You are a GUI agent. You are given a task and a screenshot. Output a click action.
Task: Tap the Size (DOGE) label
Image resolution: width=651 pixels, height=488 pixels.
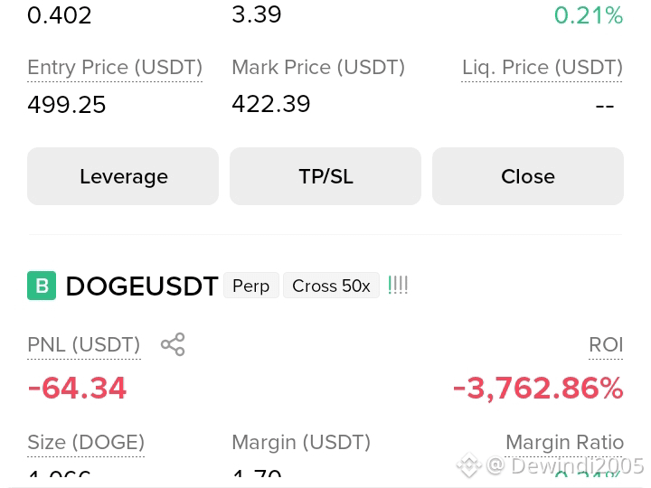86,443
